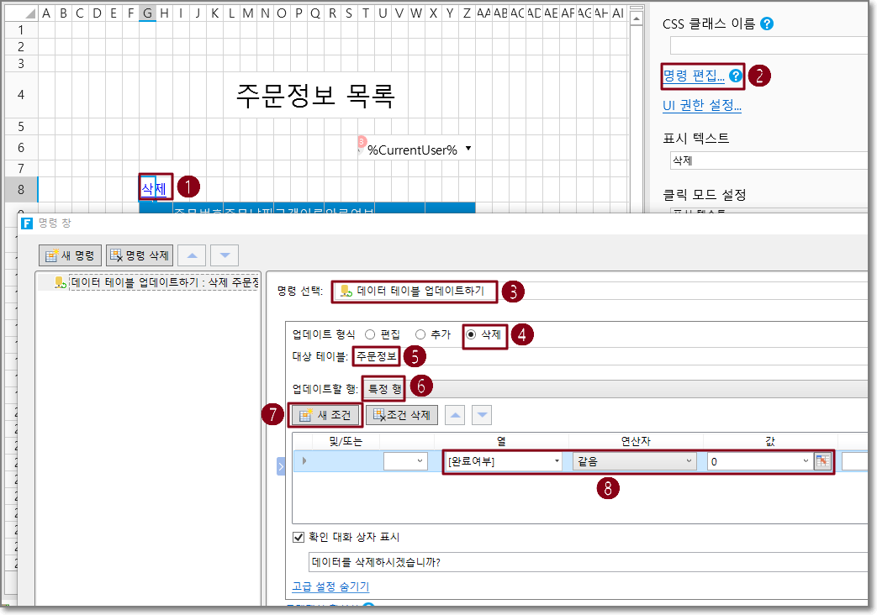Click the 조건 삭제 button
This screenshot has width=877, height=615.
click(402, 414)
